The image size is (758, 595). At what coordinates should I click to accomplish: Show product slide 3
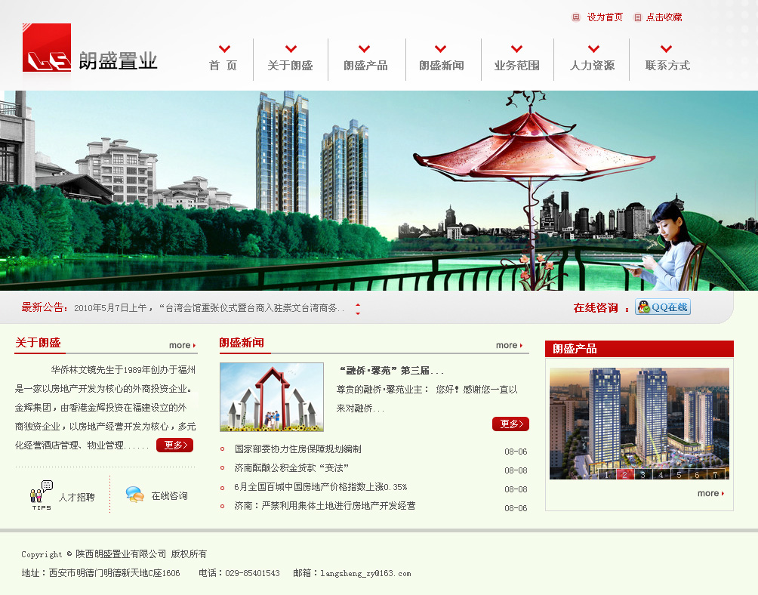(642, 474)
